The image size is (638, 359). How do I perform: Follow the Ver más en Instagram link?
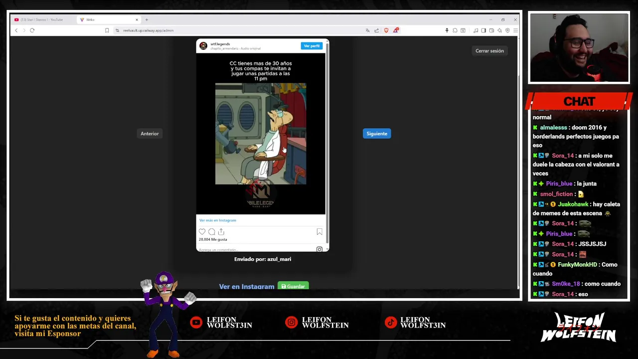tap(218, 220)
